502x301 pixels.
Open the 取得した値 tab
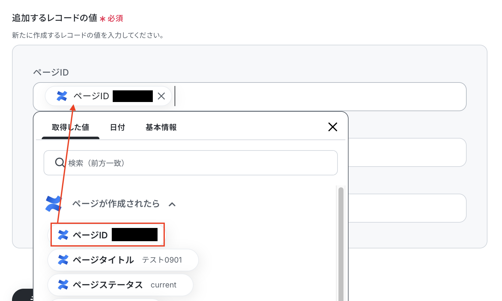pyautogui.click(x=70, y=127)
